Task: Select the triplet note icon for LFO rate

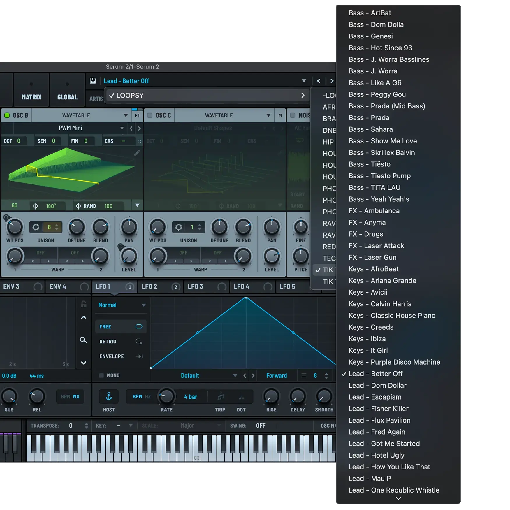Action: click(220, 397)
